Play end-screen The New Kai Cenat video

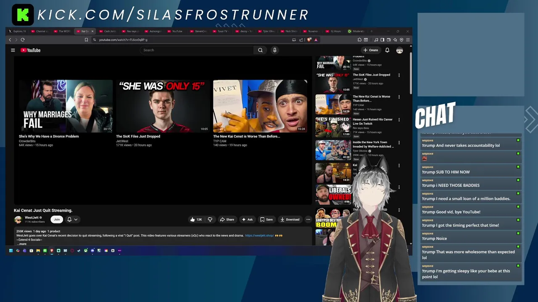pyautogui.click(x=260, y=106)
